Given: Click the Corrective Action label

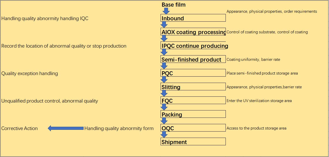Looking at the screenshot, I should coord(20,129).
